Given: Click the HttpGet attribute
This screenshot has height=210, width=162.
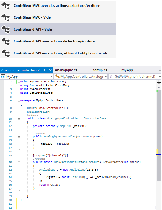Looking at the screenshot, I should click(x=50, y=155).
